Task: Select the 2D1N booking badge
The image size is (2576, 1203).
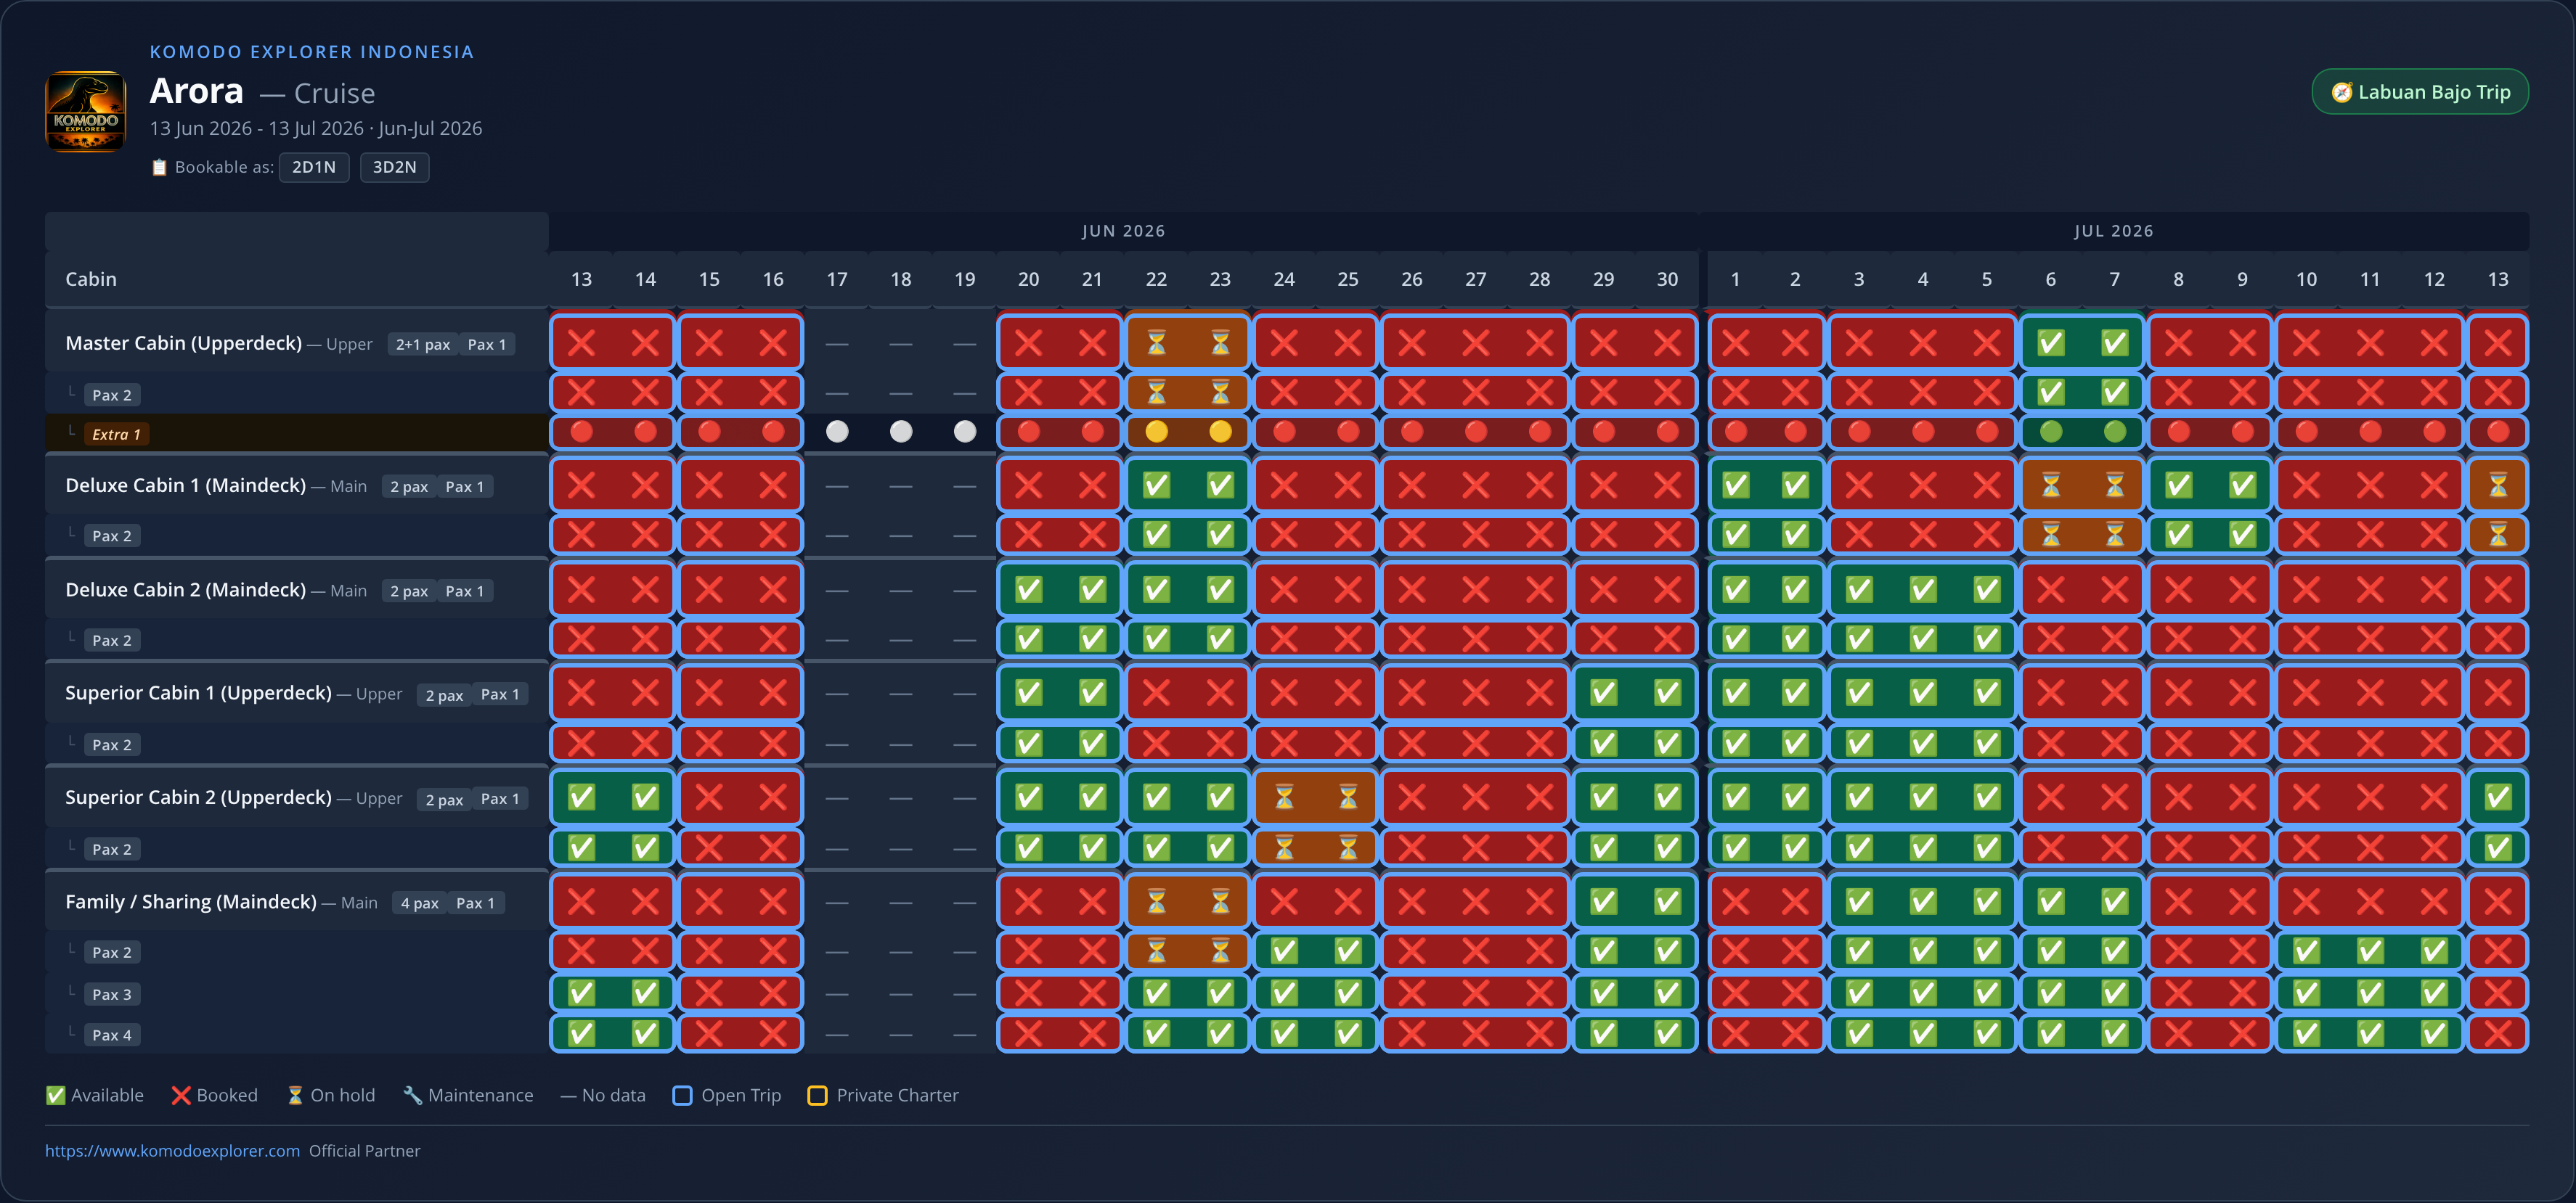Action: (314, 167)
